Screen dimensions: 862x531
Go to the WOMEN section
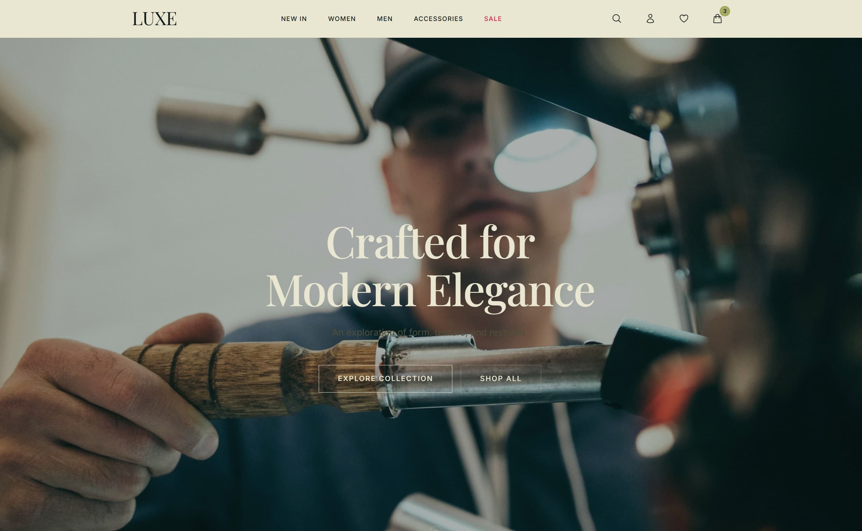(x=341, y=19)
